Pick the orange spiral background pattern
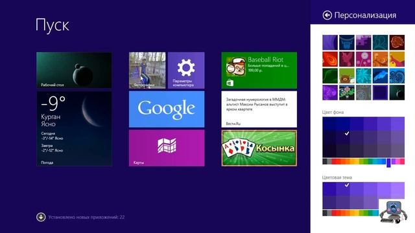This screenshot has height=233, width=415. [381, 59]
